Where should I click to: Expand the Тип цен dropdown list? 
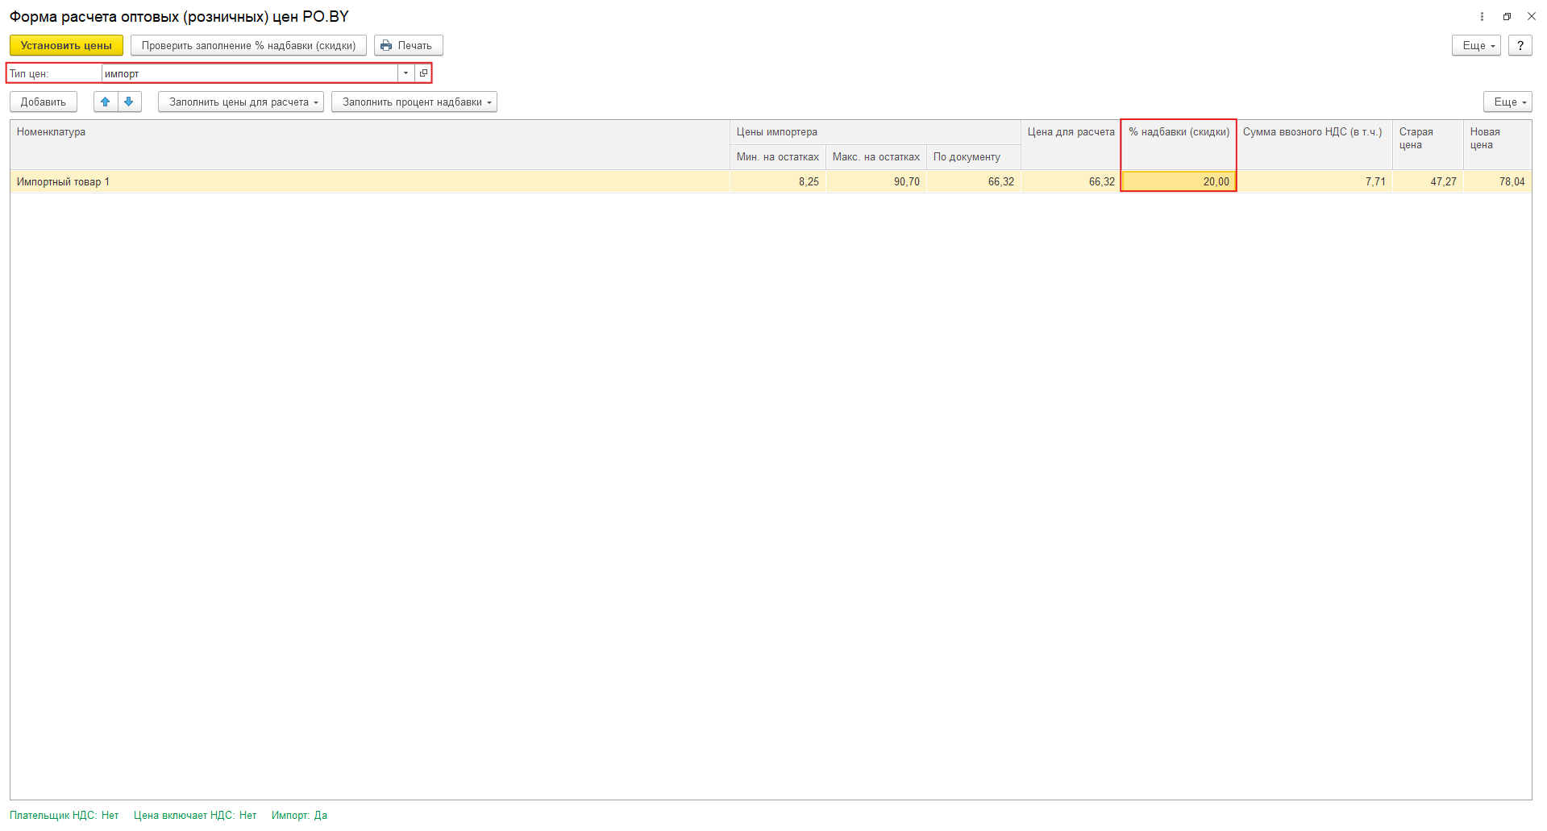point(405,73)
